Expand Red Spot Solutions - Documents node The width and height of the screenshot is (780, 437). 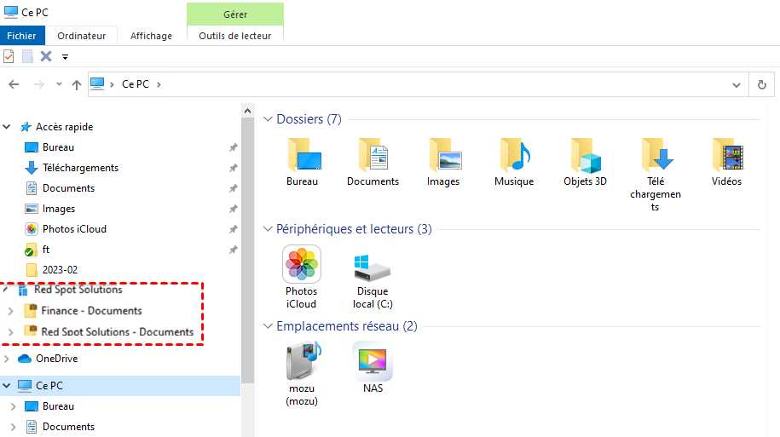(11, 331)
